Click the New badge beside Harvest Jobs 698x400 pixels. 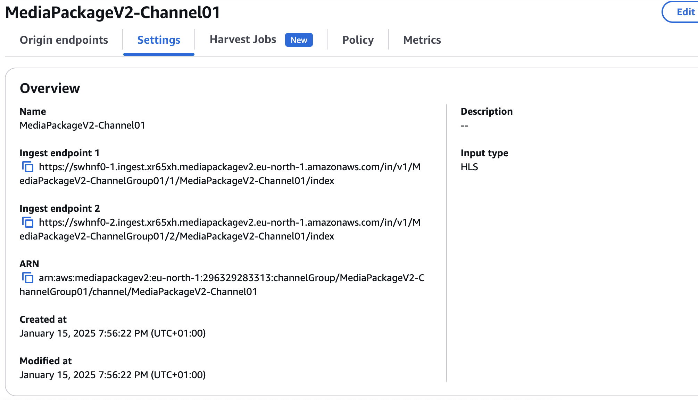click(299, 40)
